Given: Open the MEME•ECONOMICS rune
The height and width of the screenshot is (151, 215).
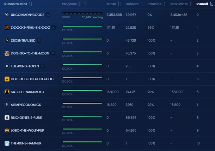Looking at the screenshot, I should coord(26,105).
